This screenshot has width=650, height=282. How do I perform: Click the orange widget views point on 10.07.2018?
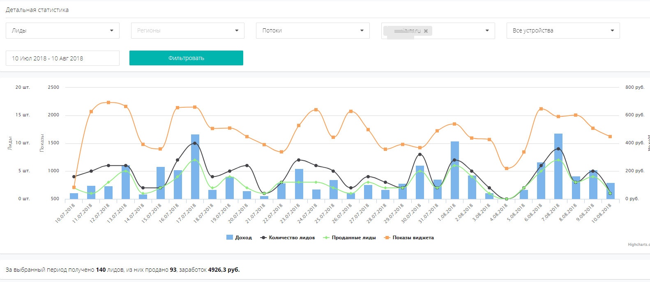(x=74, y=187)
